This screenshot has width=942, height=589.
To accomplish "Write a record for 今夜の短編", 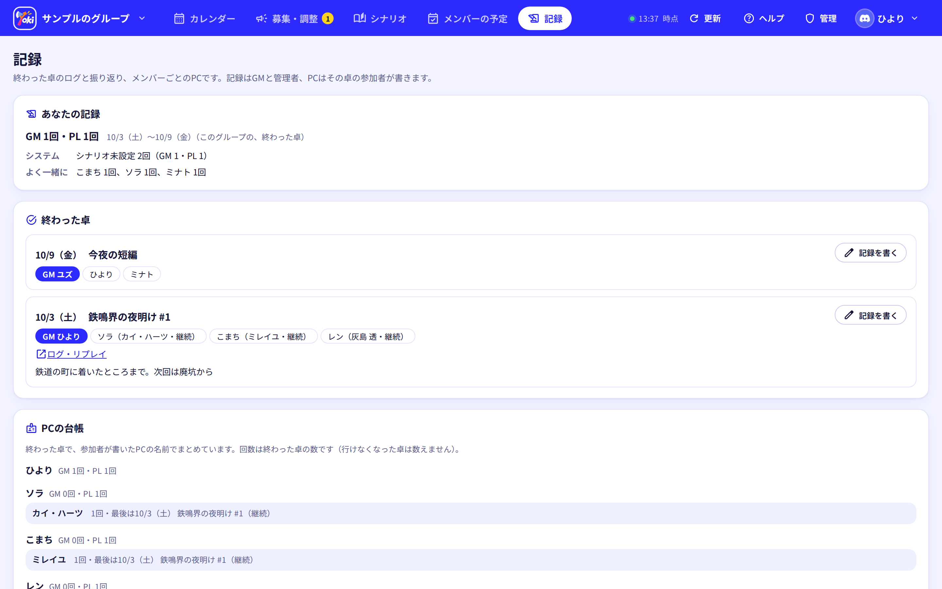I will [x=870, y=253].
